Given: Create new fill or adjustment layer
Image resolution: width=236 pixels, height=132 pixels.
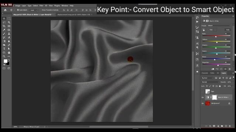Looking at the screenshot, I should tap(218, 126).
